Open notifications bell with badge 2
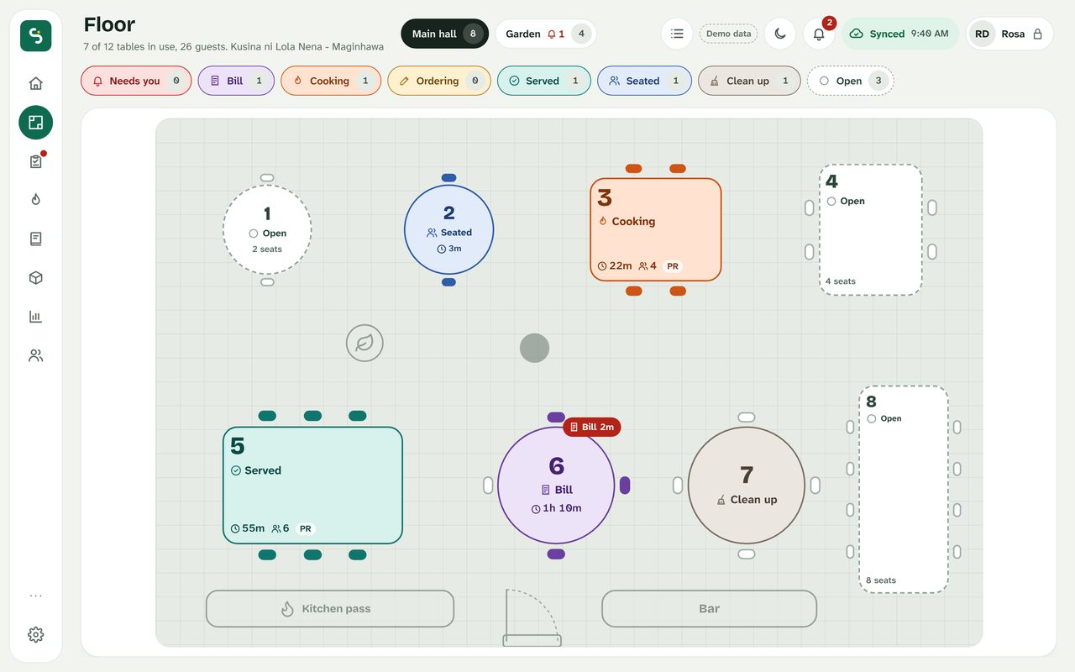Viewport: 1075px width, 672px height. 819,34
